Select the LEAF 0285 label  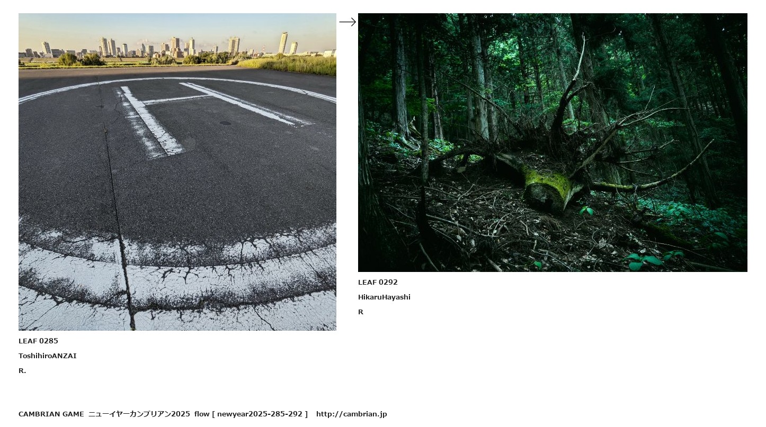click(x=38, y=341)
